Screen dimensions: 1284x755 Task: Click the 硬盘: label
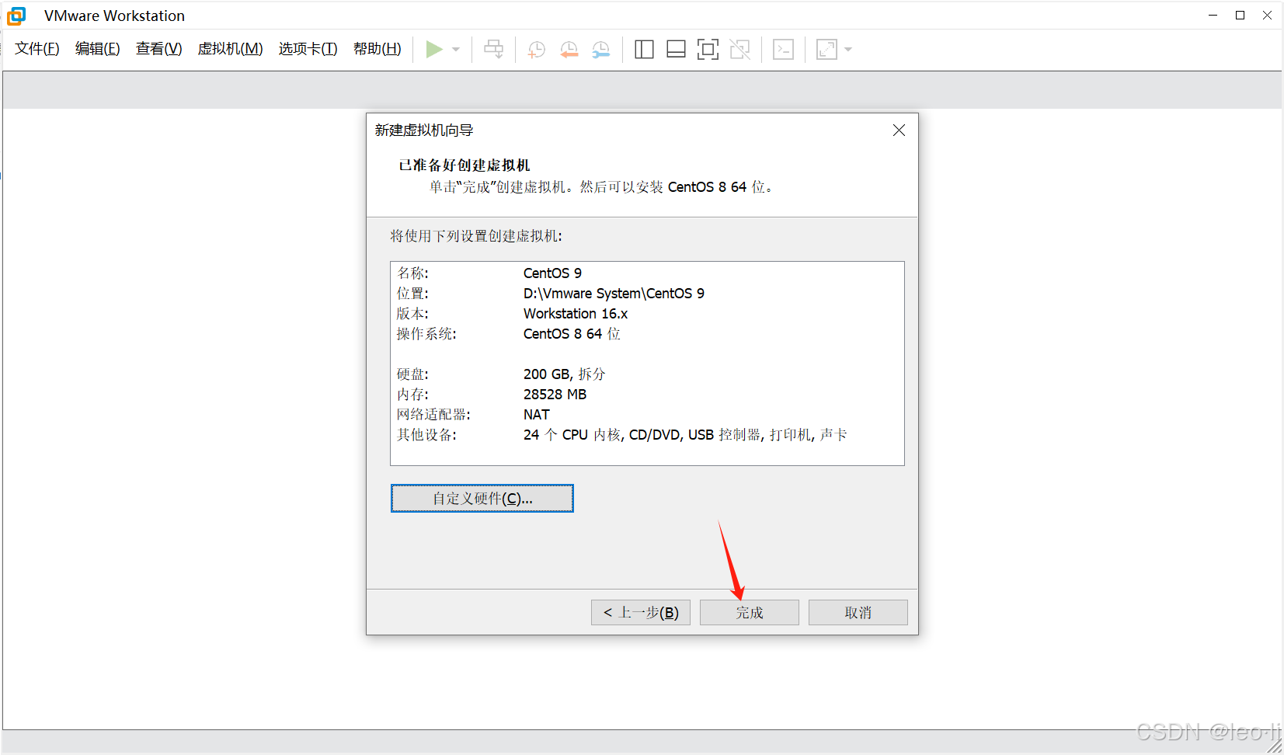click(x=412, y=374)
